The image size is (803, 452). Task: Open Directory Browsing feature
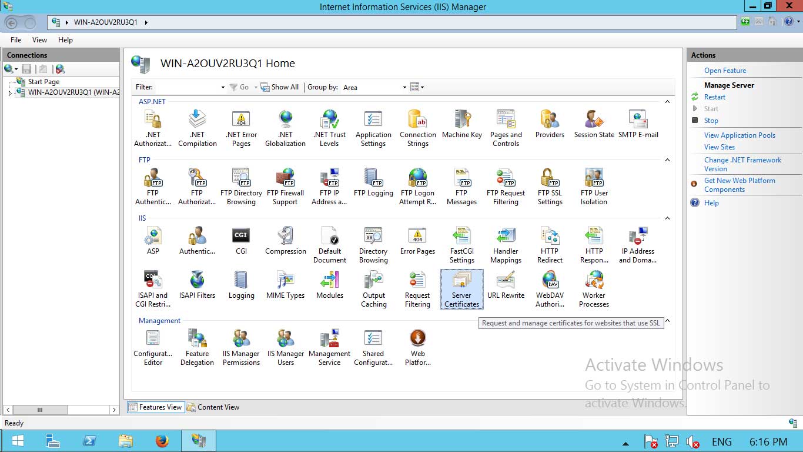[373, 245]
